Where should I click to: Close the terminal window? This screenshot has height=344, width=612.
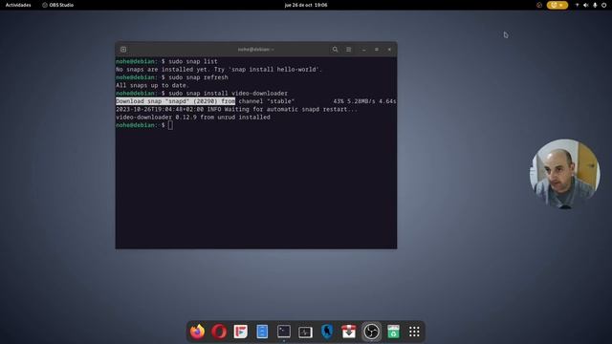pos(389,50)
